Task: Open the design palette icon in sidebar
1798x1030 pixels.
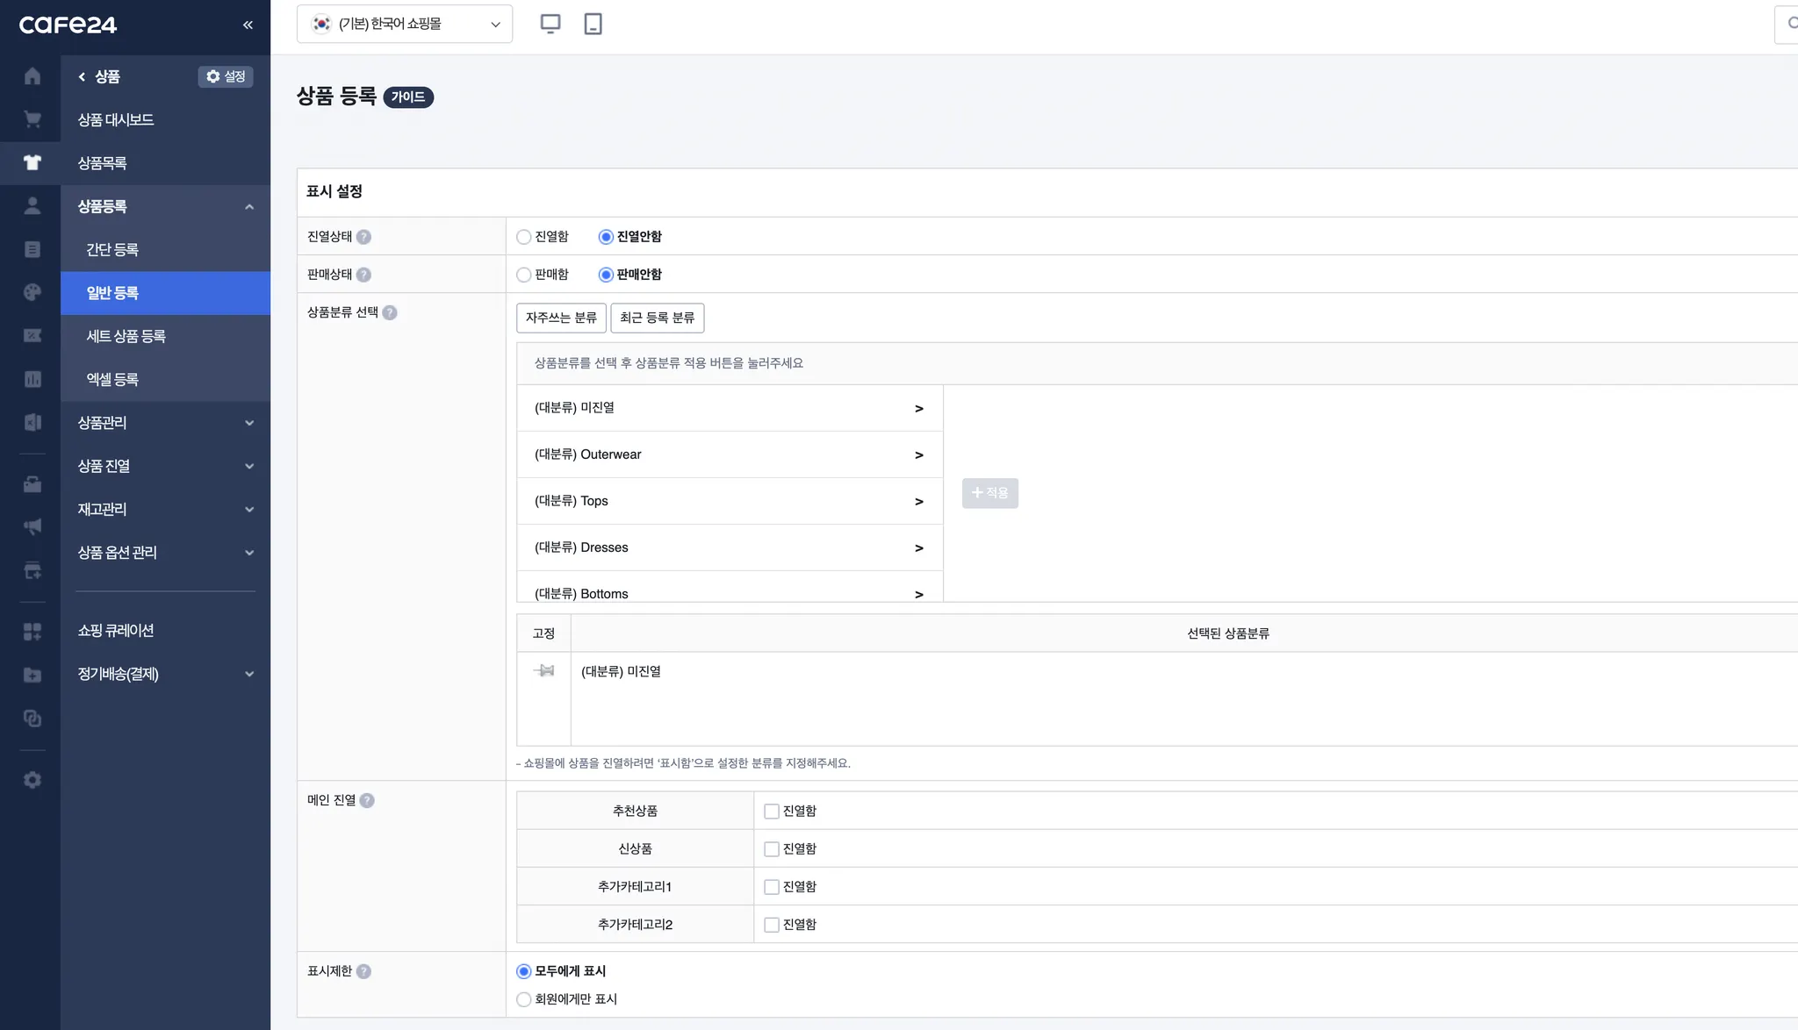Action: click(32, 292)
